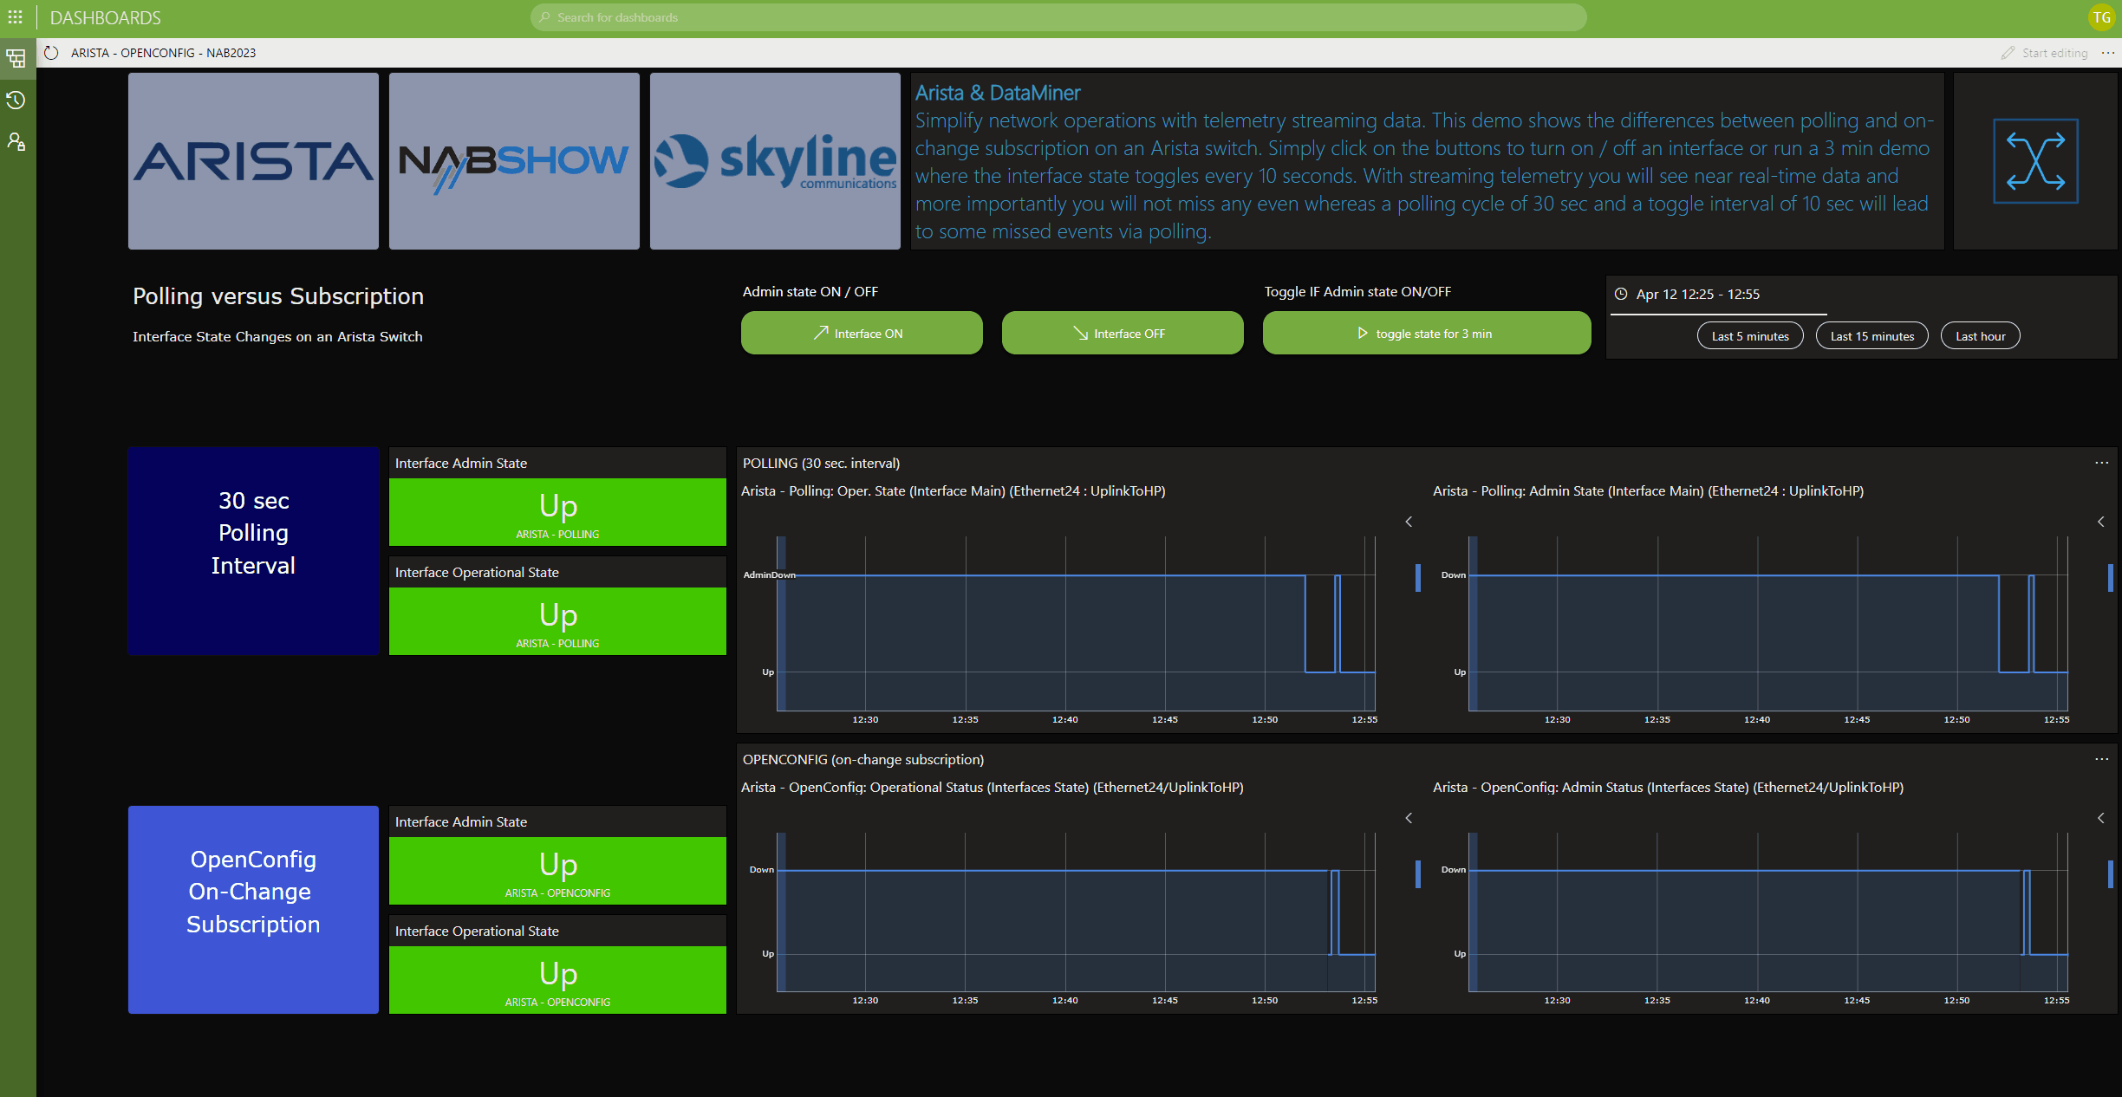Expand legend arrow of Polling Admin State chart

click(2100, 522)
